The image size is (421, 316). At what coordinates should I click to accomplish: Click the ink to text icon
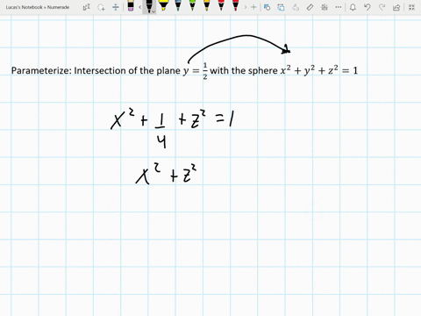[x=296, y=7]
